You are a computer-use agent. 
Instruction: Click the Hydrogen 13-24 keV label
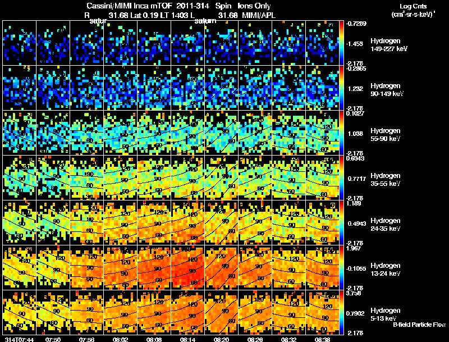386,270
